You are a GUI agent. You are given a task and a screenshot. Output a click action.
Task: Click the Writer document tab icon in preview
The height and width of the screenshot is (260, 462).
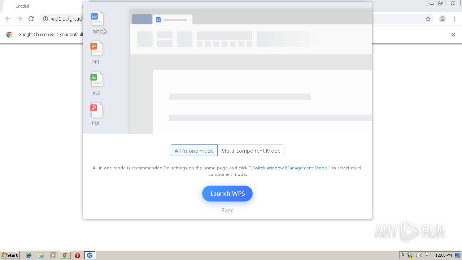(158, 19)
